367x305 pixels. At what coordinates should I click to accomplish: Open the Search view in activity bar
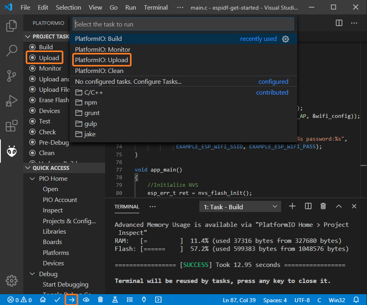tap(12, 50)
